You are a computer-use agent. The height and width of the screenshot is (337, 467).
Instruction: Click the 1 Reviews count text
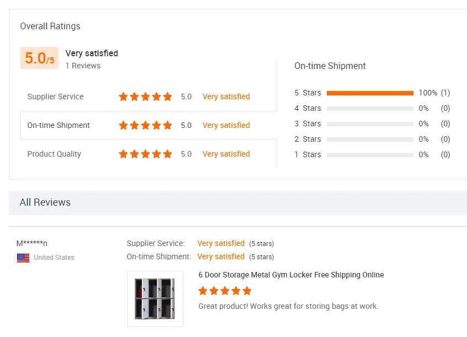pos(83,66)
